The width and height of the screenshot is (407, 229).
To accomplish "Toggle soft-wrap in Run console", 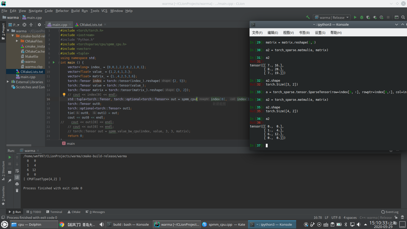I will (x=17, y=171).
